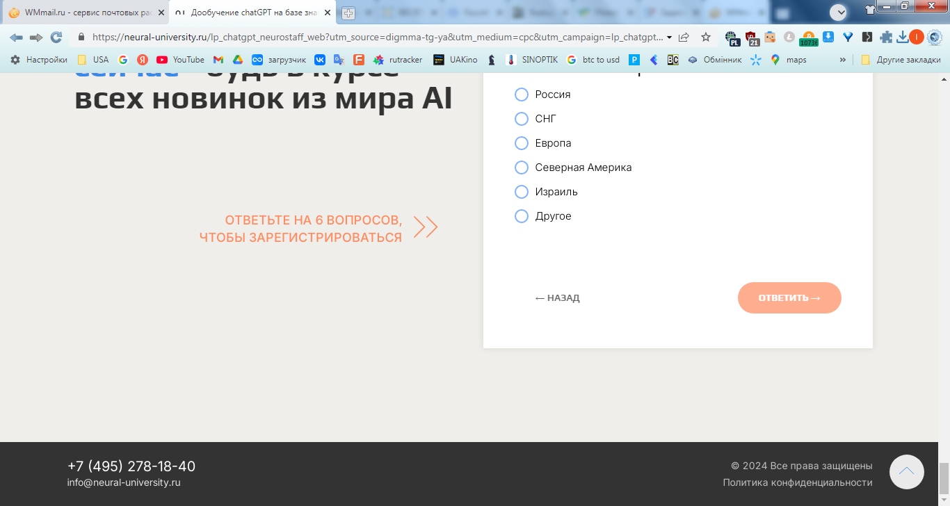Image resolution: width=950 pixels, height=506 pixels.
Task: Open the SINOPTIK weather bookmark
Action: (532, 60)
